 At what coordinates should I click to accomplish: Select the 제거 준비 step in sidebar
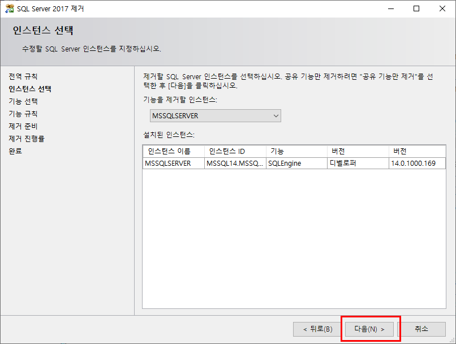[x=23, y=126]
